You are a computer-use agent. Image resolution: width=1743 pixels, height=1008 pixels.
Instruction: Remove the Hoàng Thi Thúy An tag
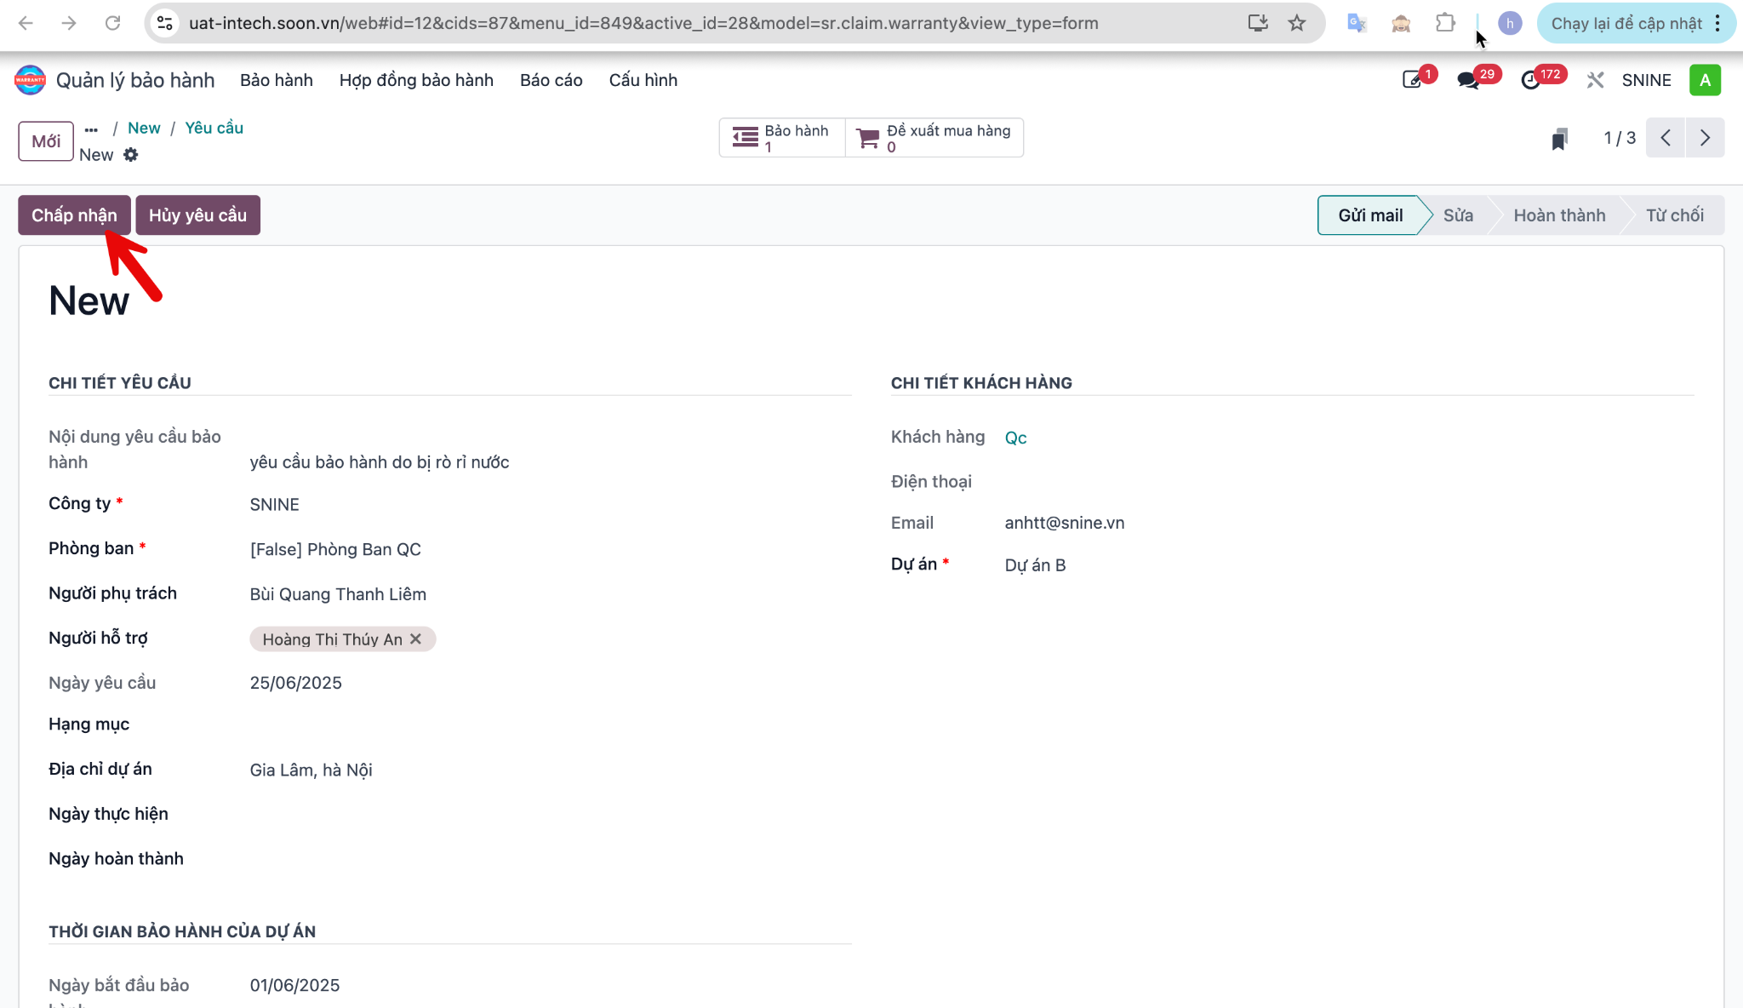416,639
